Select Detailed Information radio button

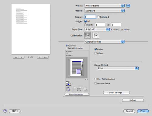[67, 48]
